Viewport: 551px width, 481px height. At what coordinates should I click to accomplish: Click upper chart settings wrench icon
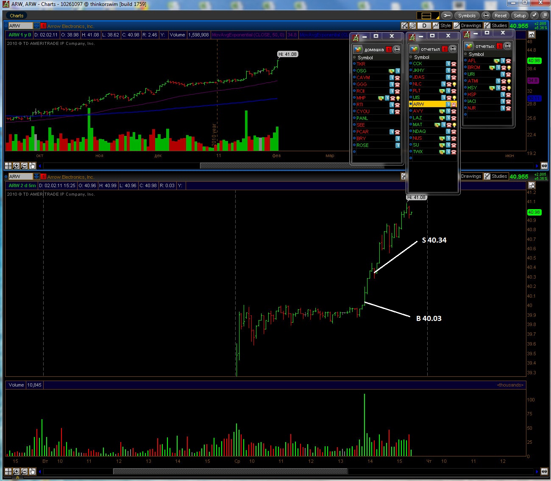pos(412,26)
